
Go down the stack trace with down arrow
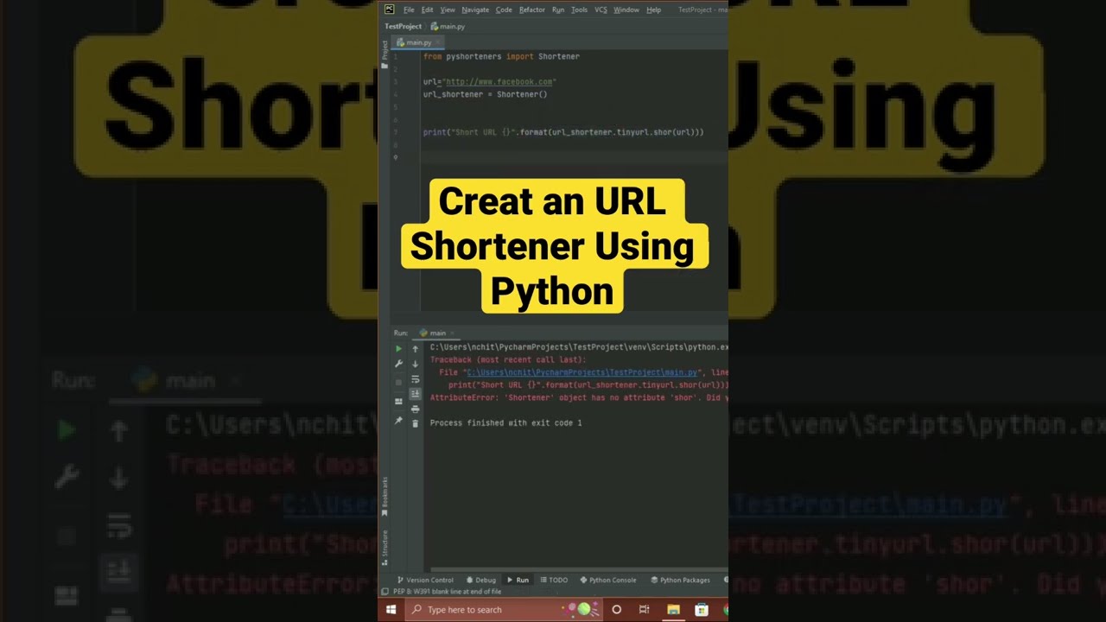coord(415,364)
